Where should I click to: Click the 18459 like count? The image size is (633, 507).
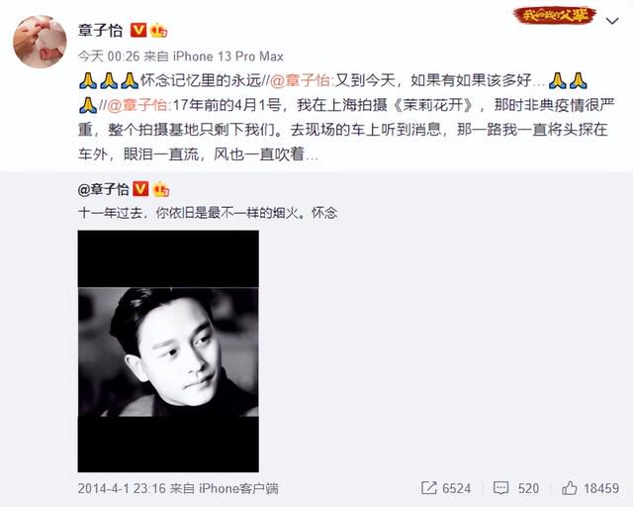(601, 488)
